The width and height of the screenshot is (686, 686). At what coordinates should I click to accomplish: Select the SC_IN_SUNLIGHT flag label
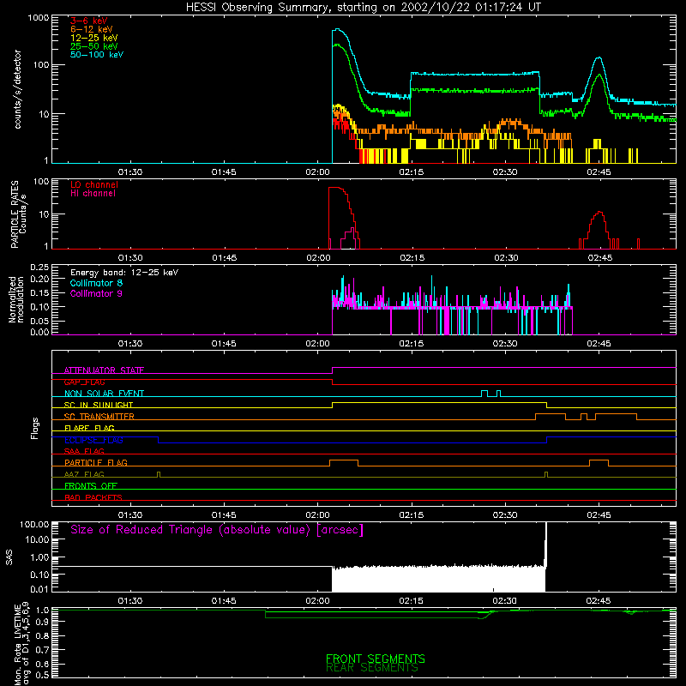click(99, 405)
